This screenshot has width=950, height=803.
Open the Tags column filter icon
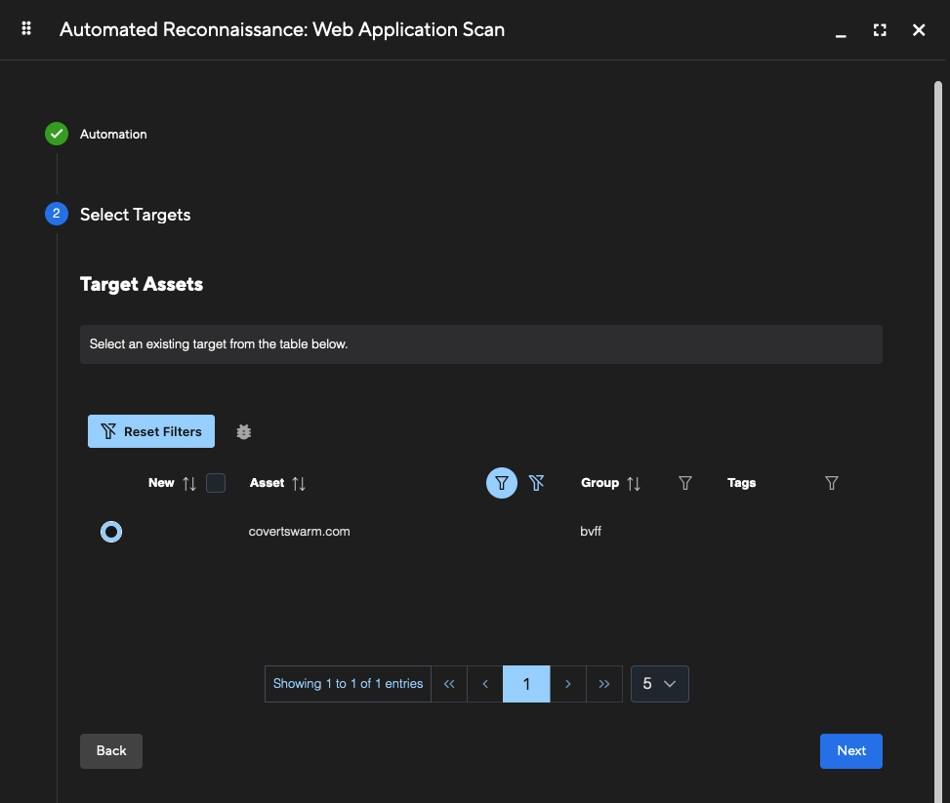831,482
